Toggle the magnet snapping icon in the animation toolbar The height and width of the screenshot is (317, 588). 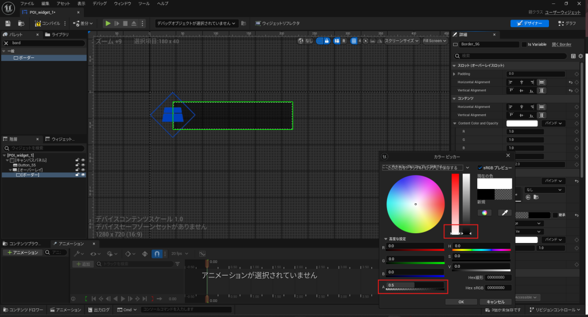pyautogui.click(x=156, y=253)
